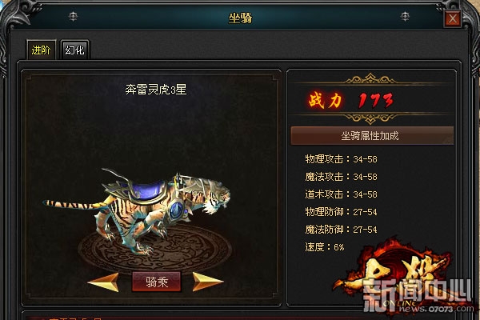Show next mount with right gold arrow

pos(207,282)
